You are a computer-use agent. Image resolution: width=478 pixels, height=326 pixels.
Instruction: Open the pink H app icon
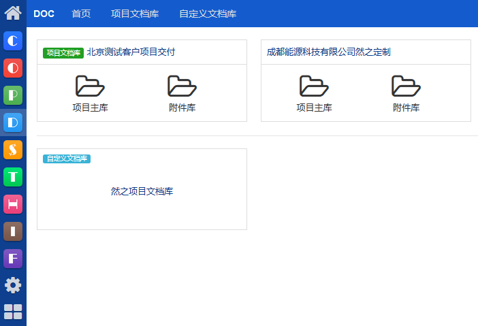13,204
